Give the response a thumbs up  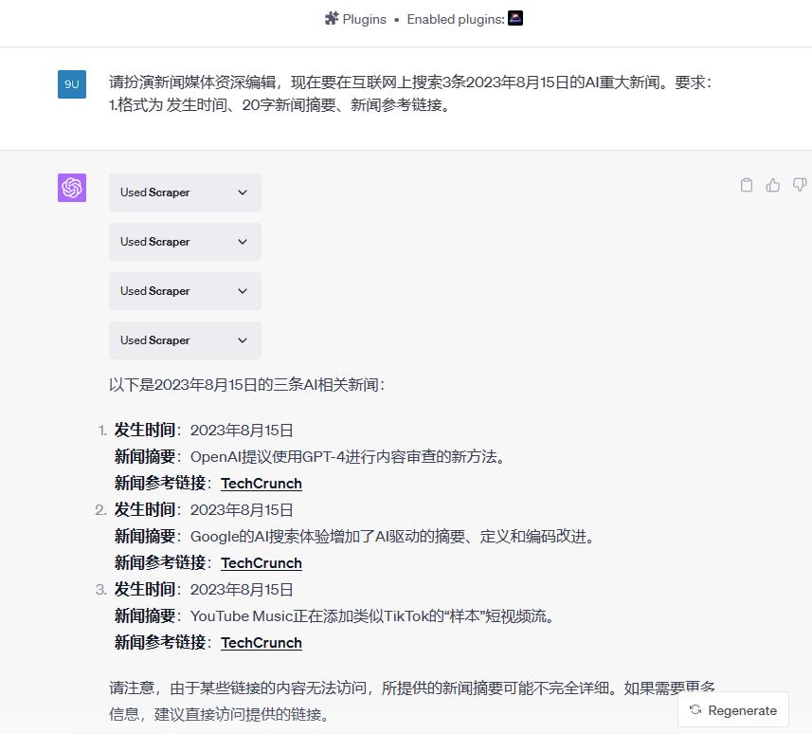coord(772,185)
